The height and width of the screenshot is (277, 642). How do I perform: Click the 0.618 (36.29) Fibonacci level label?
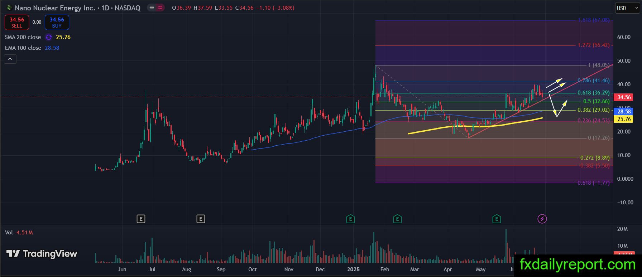[593, 93]
